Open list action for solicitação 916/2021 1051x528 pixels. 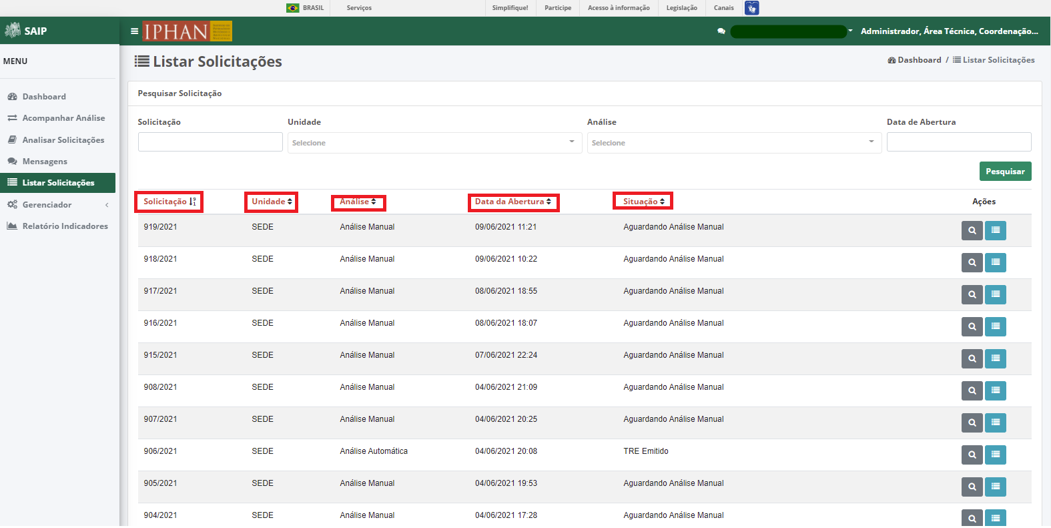[x=996, y=326]
